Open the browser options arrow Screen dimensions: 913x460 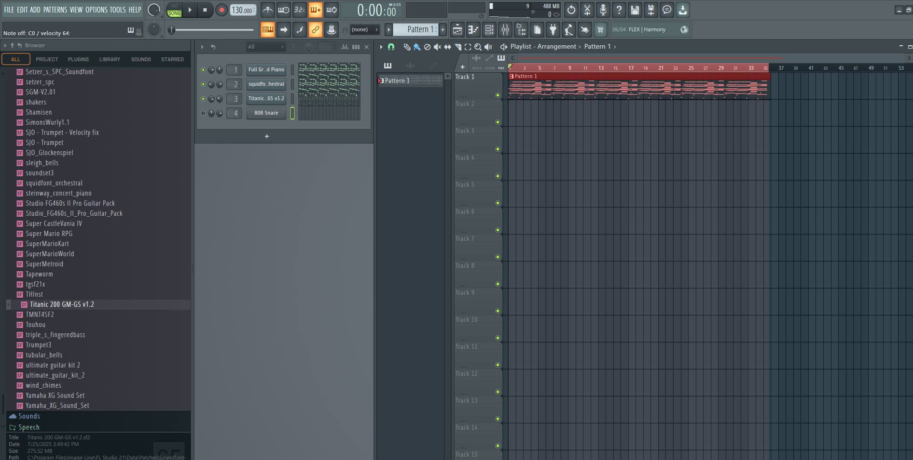click(x=5, y=45)
